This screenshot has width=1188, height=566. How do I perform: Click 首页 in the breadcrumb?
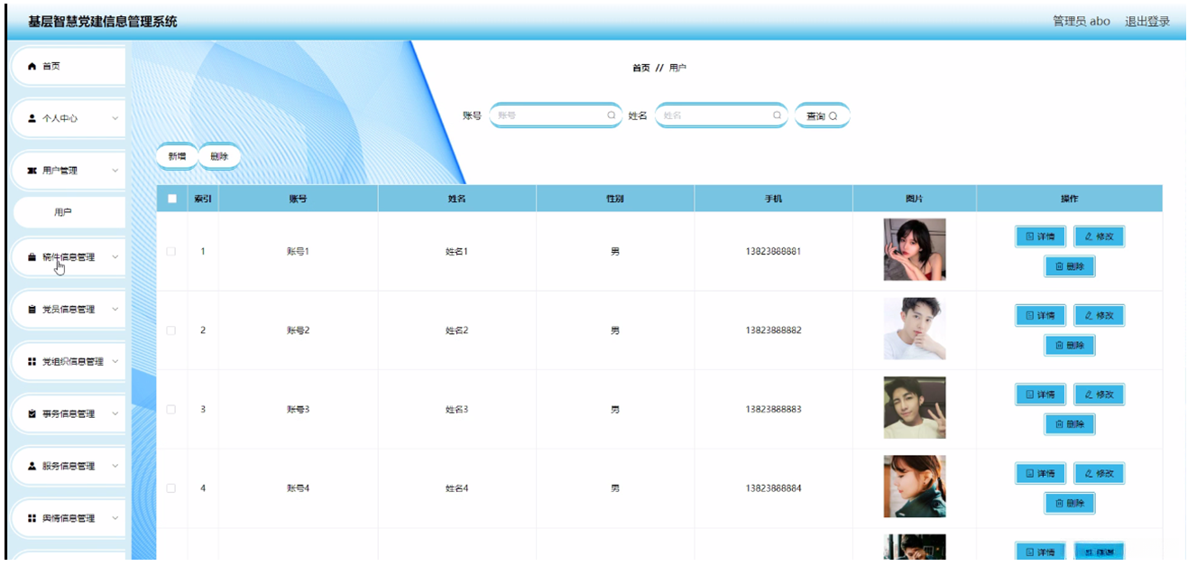tap(640, 68)
